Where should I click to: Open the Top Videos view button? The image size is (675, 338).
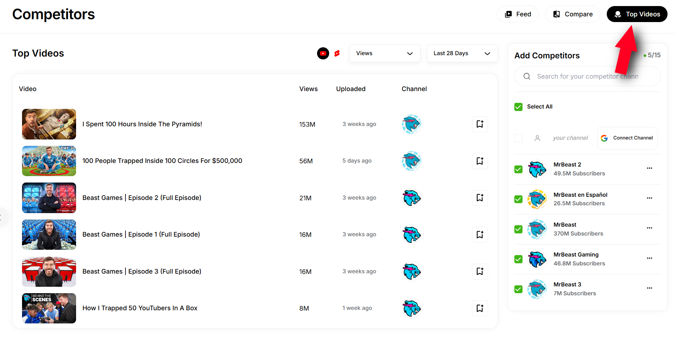click(x=637, y=14)
